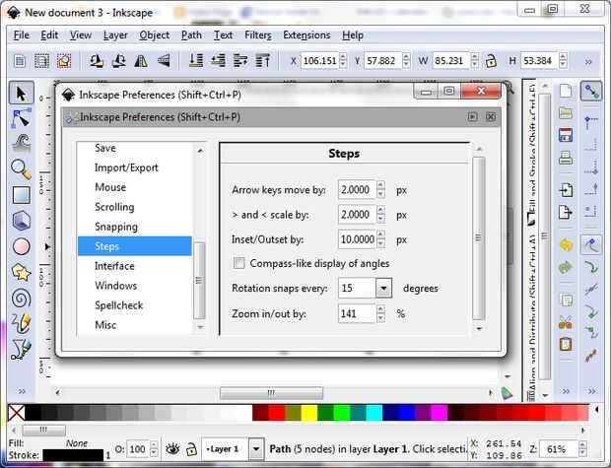The image size is (611, 468).
Task: Iconify the docked Preferences panel
Action: pyautogui.click(x=473, y=117)
